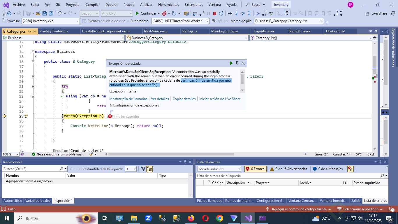This screenshot has height=224, width=398.
Task: Open the Depurar menu
Action: coord(111,5)
